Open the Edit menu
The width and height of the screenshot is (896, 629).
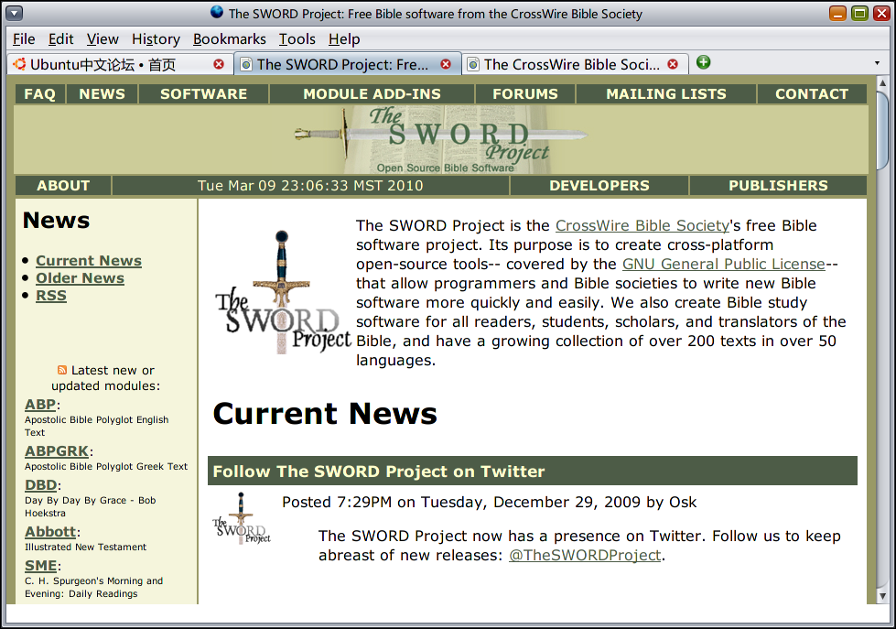point(60,38)
